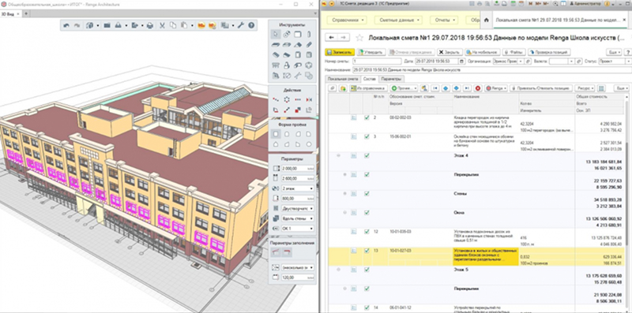Uncheck row 14 checkbox for 06-01-041-12
632x313 pixels.
367,307
